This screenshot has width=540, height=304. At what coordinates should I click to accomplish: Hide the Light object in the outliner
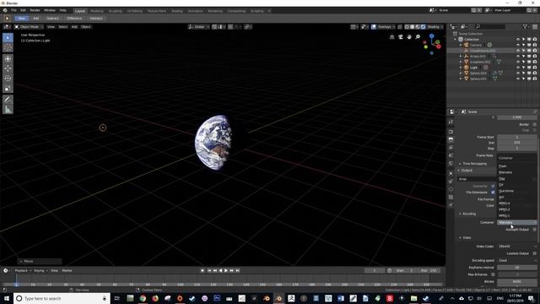[518, 68]
